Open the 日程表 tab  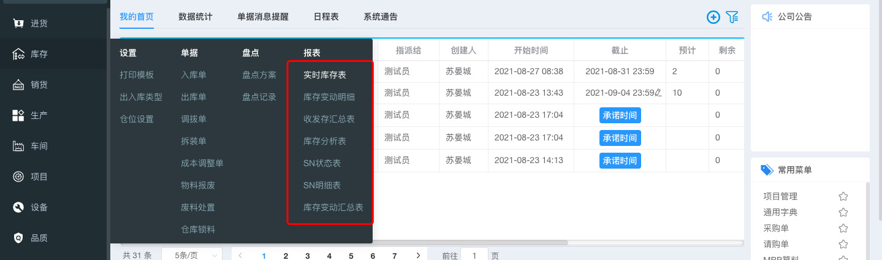click(326, 17)
